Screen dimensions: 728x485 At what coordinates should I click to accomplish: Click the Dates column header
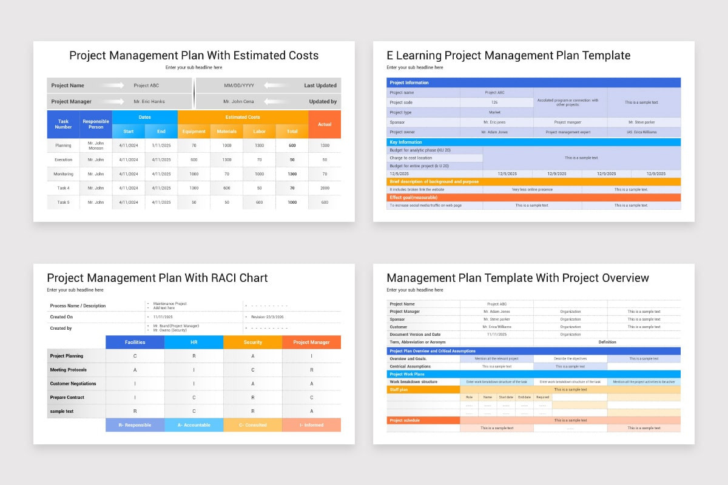(144, 116)
